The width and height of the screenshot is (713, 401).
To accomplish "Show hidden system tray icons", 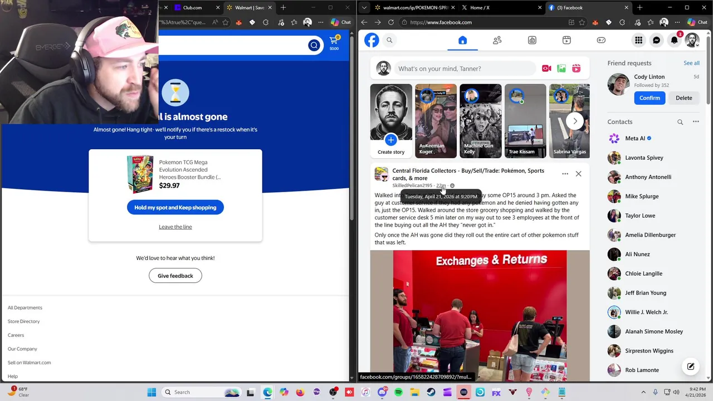I will pyautogui.click(x=643, y=392).
